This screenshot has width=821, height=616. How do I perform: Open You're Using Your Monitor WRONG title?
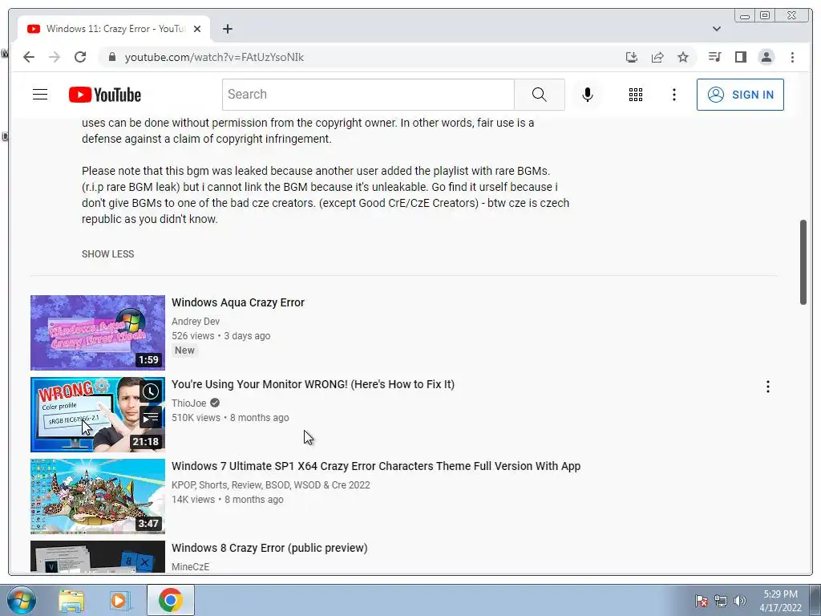tap(313, 384)
